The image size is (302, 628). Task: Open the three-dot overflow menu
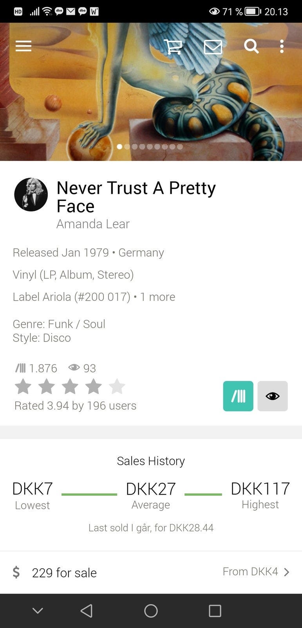pos(282,46)
